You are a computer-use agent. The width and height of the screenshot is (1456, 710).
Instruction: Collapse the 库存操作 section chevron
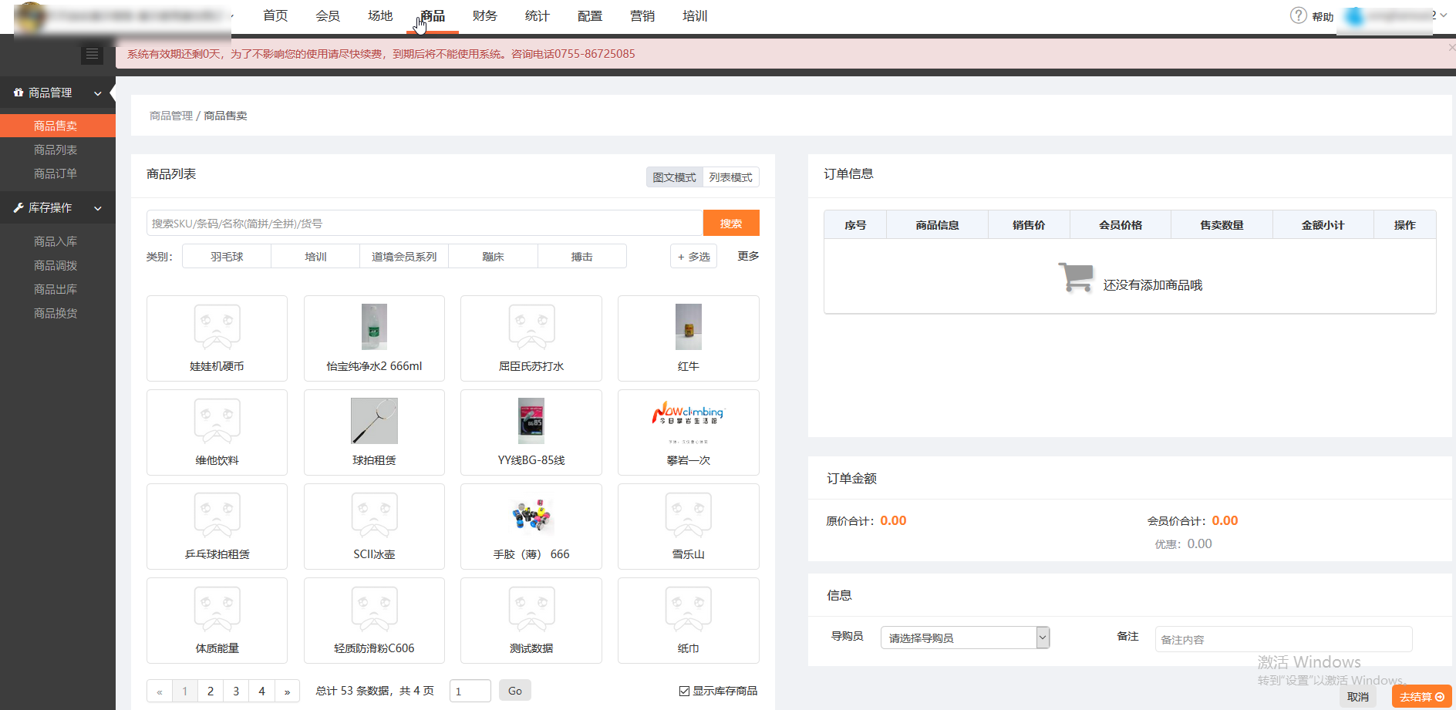[98, 208]
